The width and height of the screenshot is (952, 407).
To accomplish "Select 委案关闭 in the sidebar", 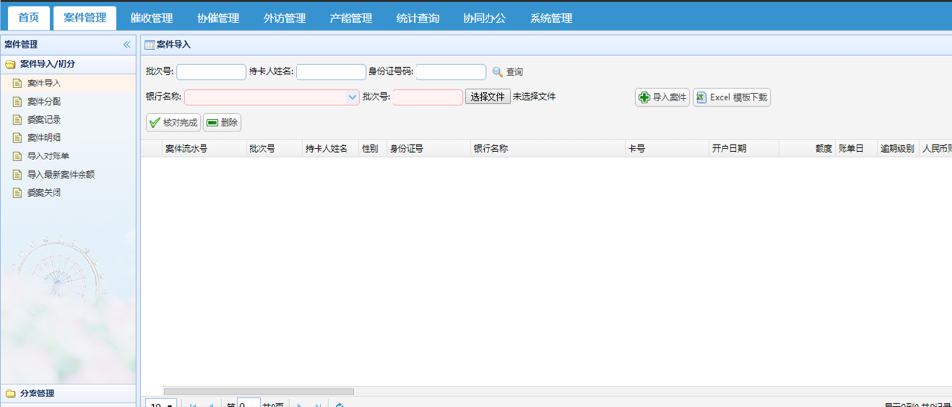I will pos(43,193).
